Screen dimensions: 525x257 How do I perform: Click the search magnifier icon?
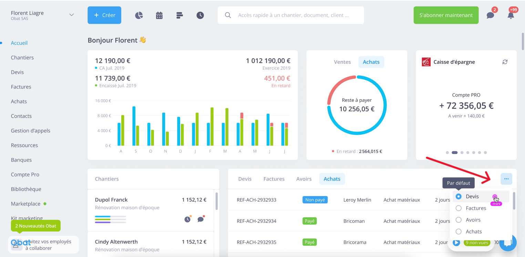(x=228, y=15)
